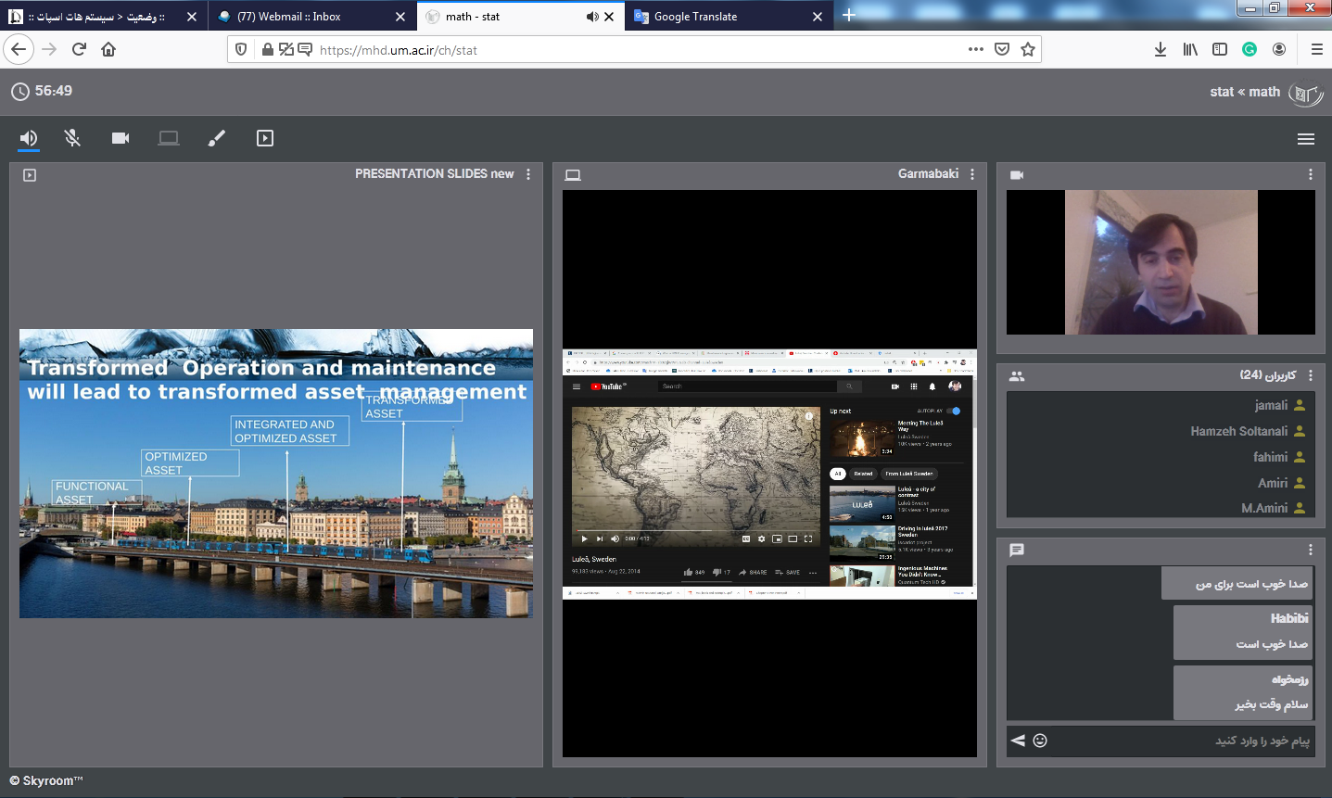
Task: Switch to the Webmail Inbox tab
Action: pyautogui.click(x=288, y=17)
